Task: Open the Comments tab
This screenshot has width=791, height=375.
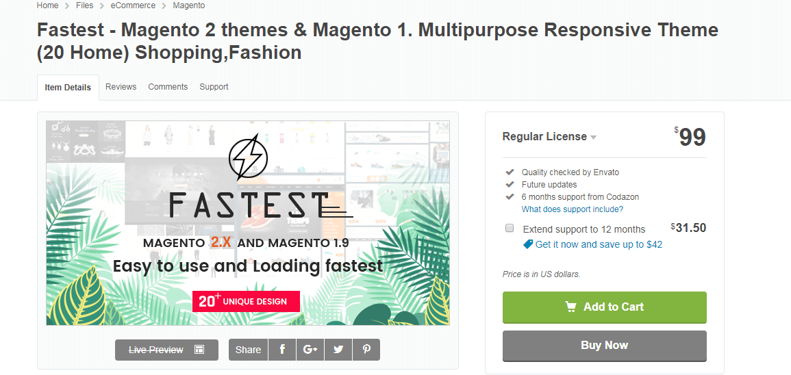Action: pos(168,87)
